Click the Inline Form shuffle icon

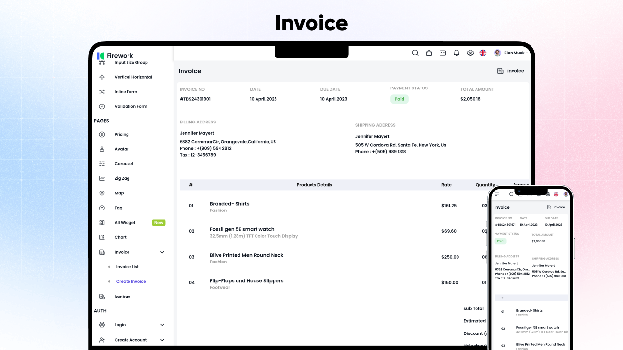102,92
